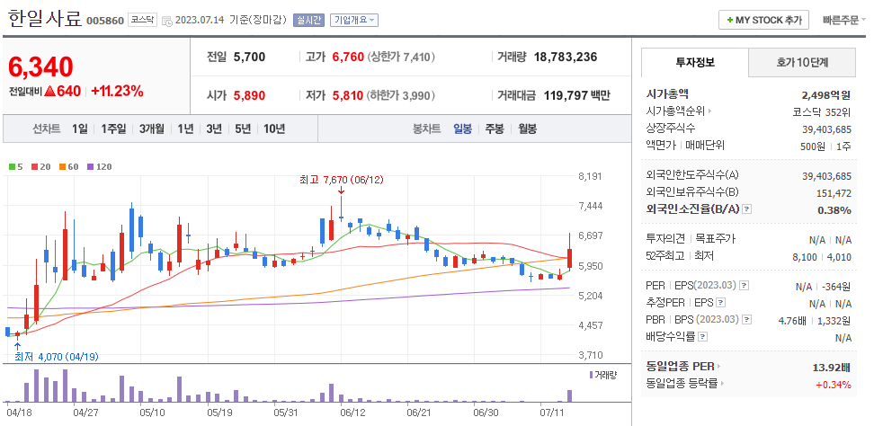Click the 외국인소진율 value 0.38%
Screen dimensions: 874x426
tap(834, 210)
